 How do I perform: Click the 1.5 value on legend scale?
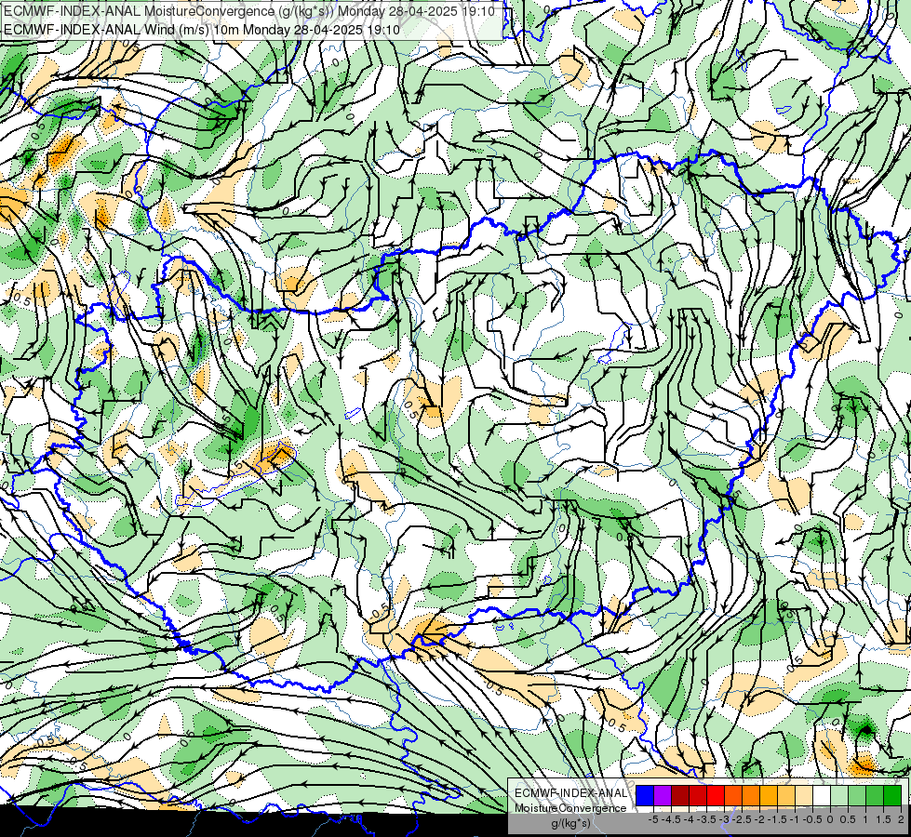tap(882, 819)
